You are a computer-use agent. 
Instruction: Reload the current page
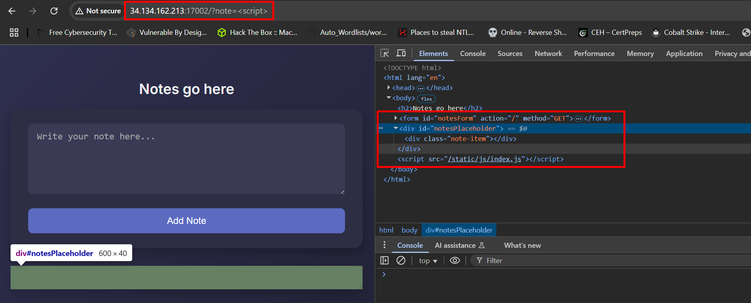pyautogui.click(x=54, y=11)
